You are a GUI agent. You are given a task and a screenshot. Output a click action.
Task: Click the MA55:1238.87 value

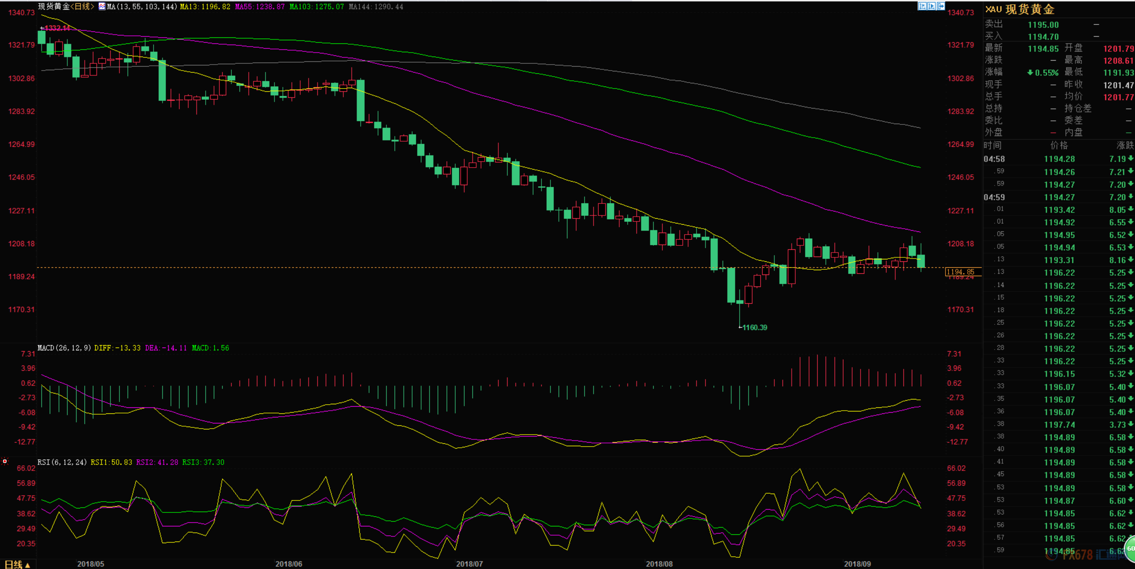[259, 7]
